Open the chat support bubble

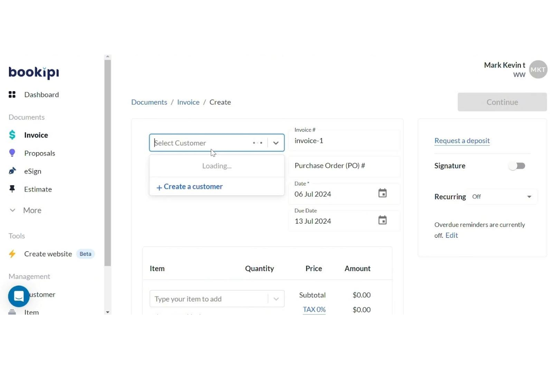(18, 296)
